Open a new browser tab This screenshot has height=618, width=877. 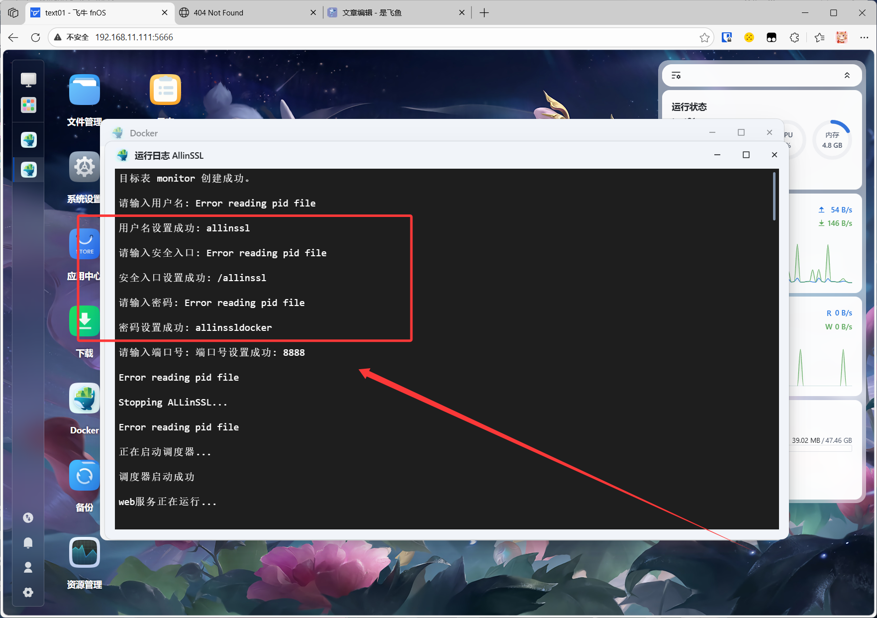(484, 13)
